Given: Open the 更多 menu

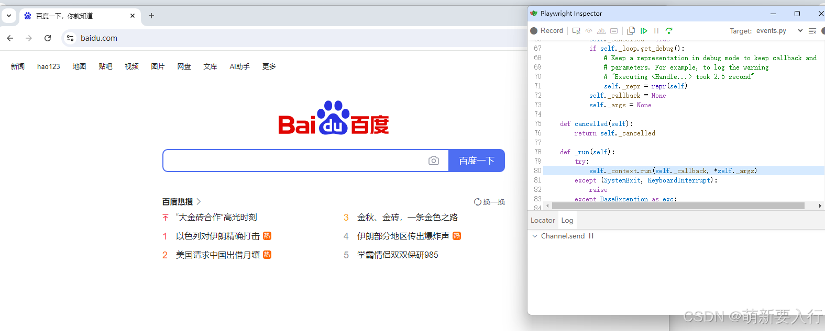Looking at the screenshot, I should click(269, 66).
